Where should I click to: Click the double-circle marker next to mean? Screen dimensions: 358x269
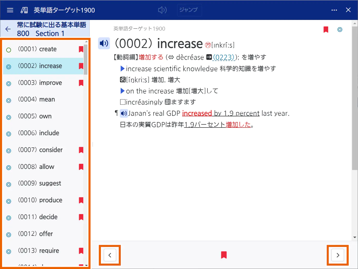point(9,101)
